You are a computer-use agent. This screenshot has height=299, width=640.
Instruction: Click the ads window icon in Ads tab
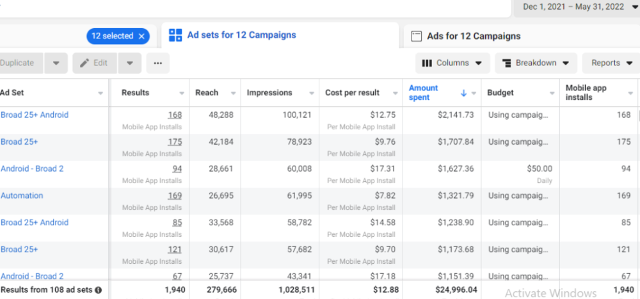[x=416, y=36]
